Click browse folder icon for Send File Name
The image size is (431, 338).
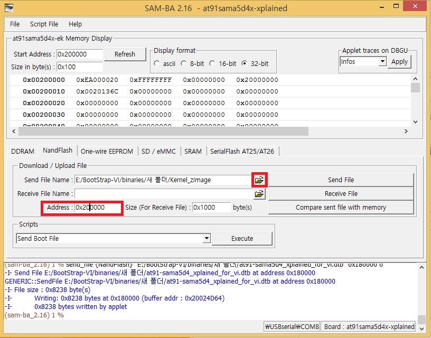[259, 180]
